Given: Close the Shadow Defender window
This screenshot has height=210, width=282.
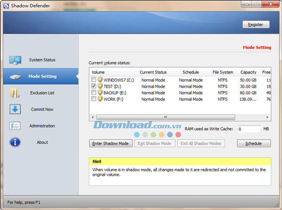Looking at the screenshot, I should pyautogui.click(x=271, y=4).
